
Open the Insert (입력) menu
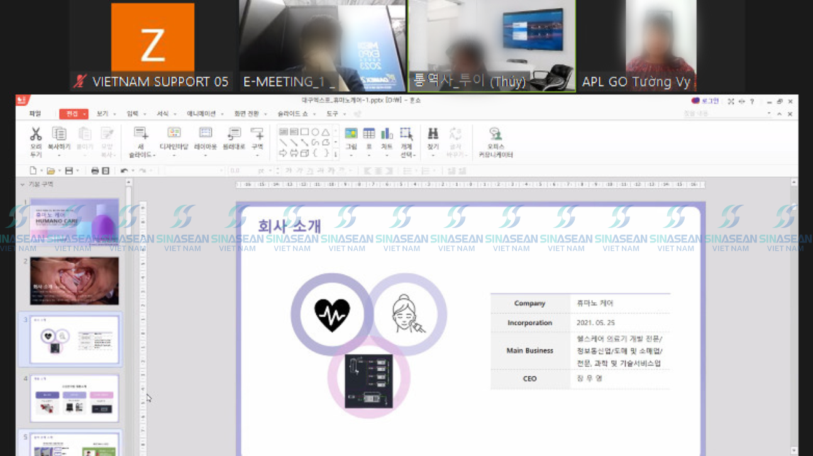pos(132,114)
